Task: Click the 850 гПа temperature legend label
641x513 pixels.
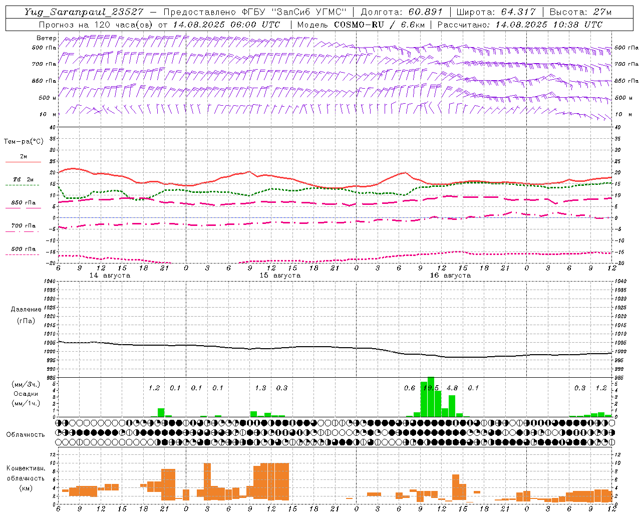Action: point(23,203)
